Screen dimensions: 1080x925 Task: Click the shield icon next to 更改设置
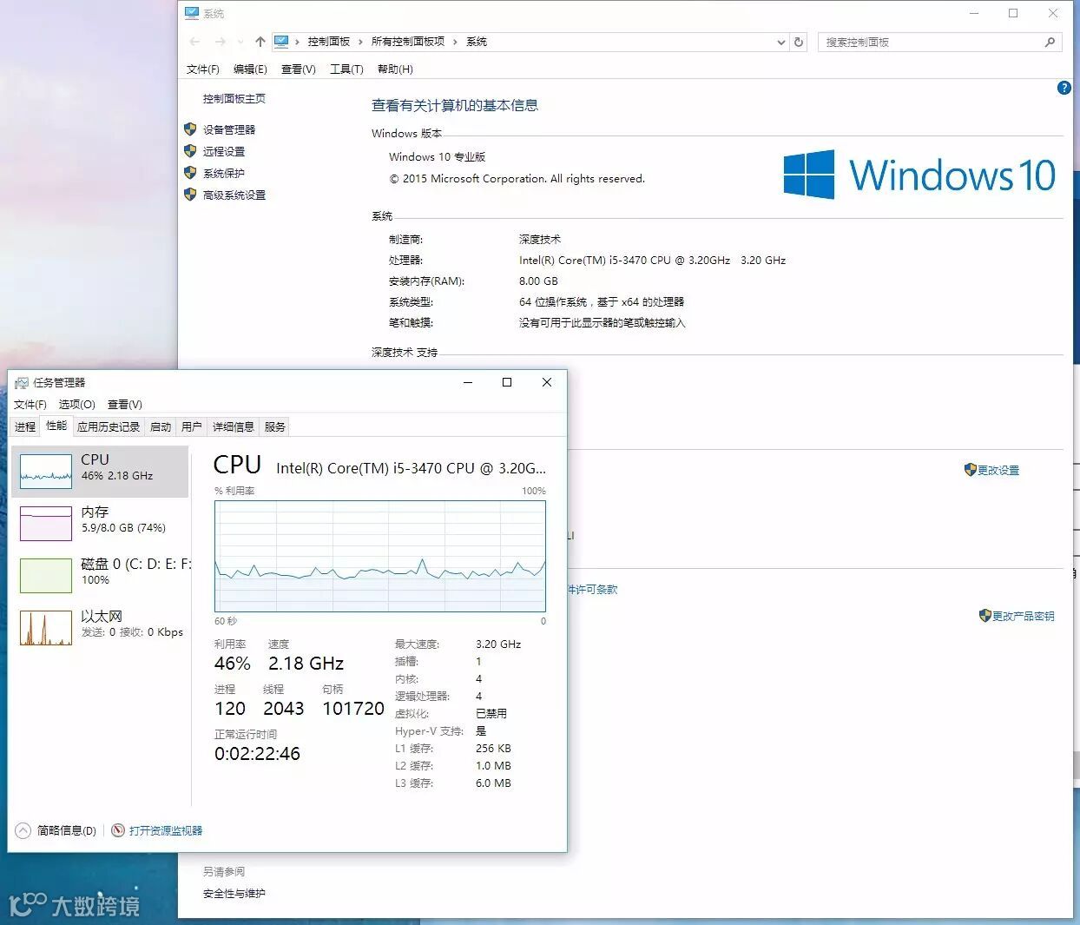(x=971, y=469)
